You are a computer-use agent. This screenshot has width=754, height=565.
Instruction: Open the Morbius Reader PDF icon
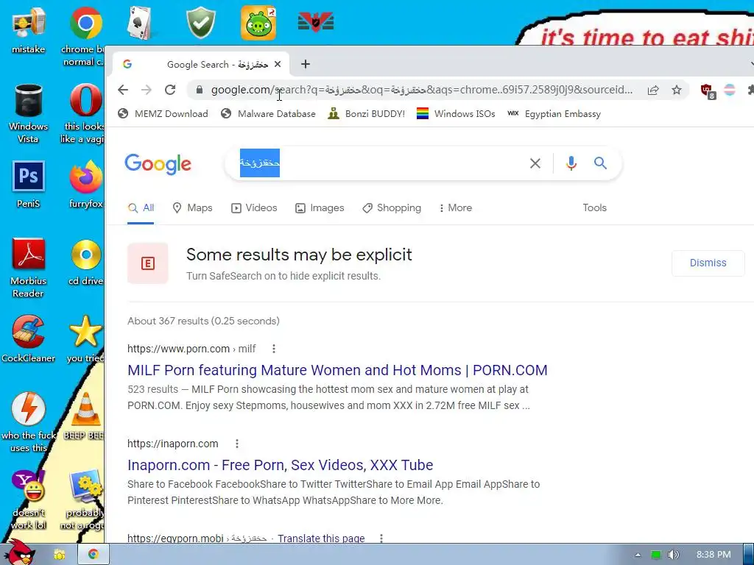29,254
